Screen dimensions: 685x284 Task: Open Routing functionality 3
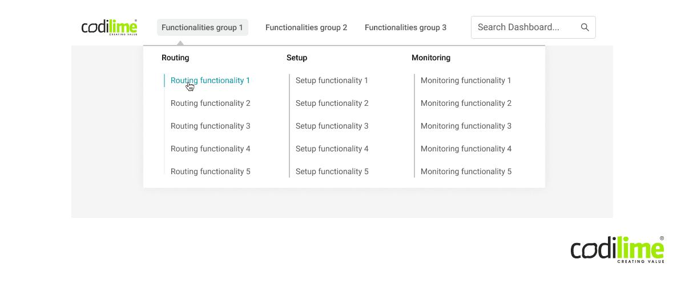[210, 126]
